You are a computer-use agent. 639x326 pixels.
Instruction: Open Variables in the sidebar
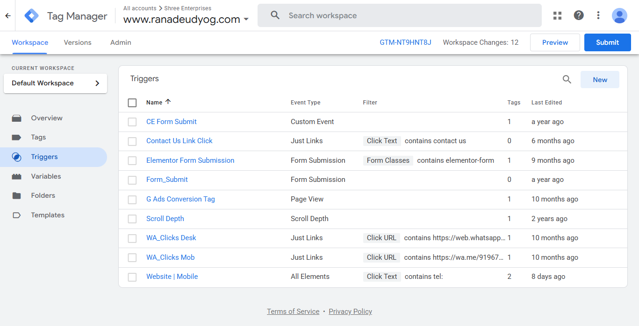[46, 176]
